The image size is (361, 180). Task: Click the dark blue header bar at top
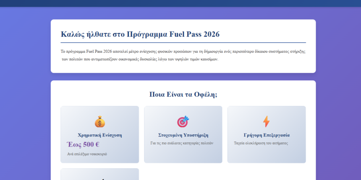pos(180,3)
